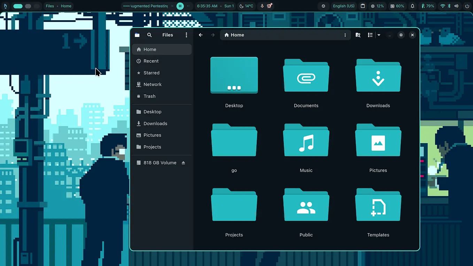Open the Home path bar three-dot menu
The width and height of the screenshot is (473, 266).
pos(345,35)
